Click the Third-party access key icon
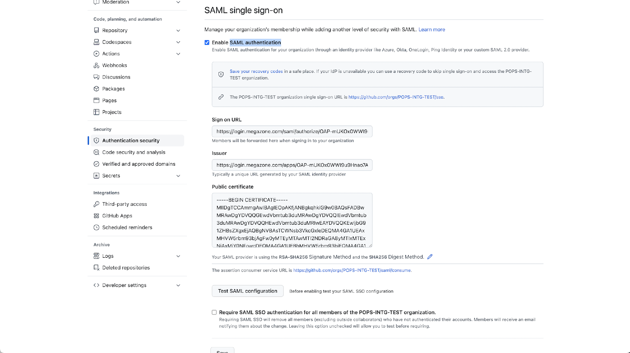The width and height of the screenshot is (630, 353). [96, 204]
